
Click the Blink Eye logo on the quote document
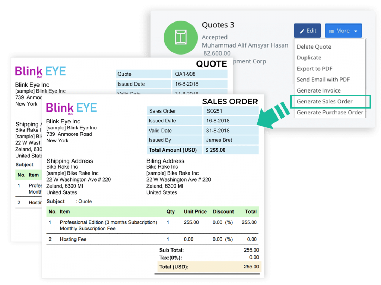40,71
